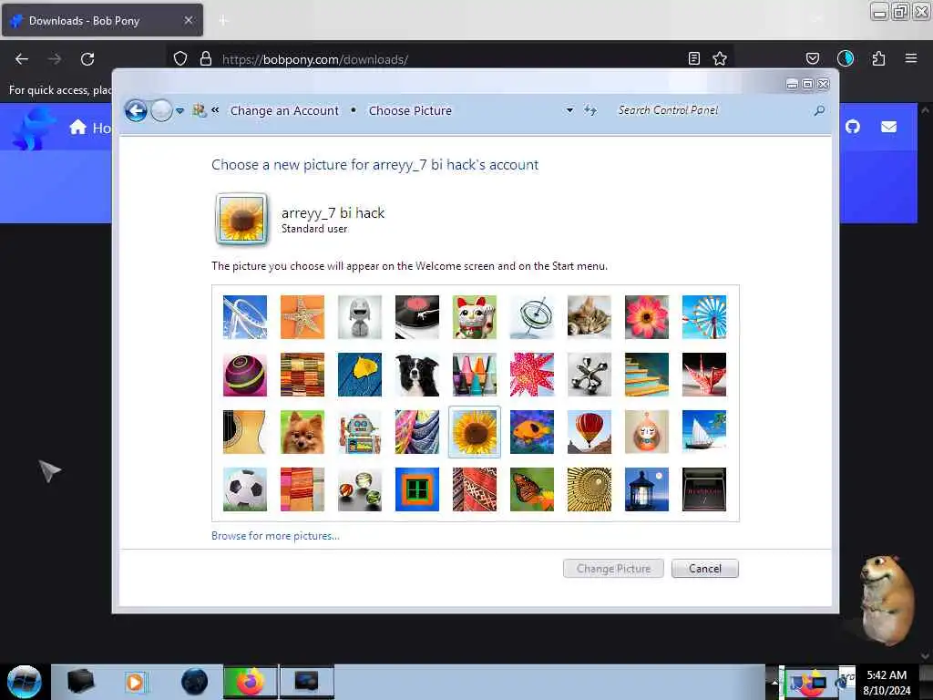Click the current sunflower profile picture
The image size is (933, 700).
(241, 219)
